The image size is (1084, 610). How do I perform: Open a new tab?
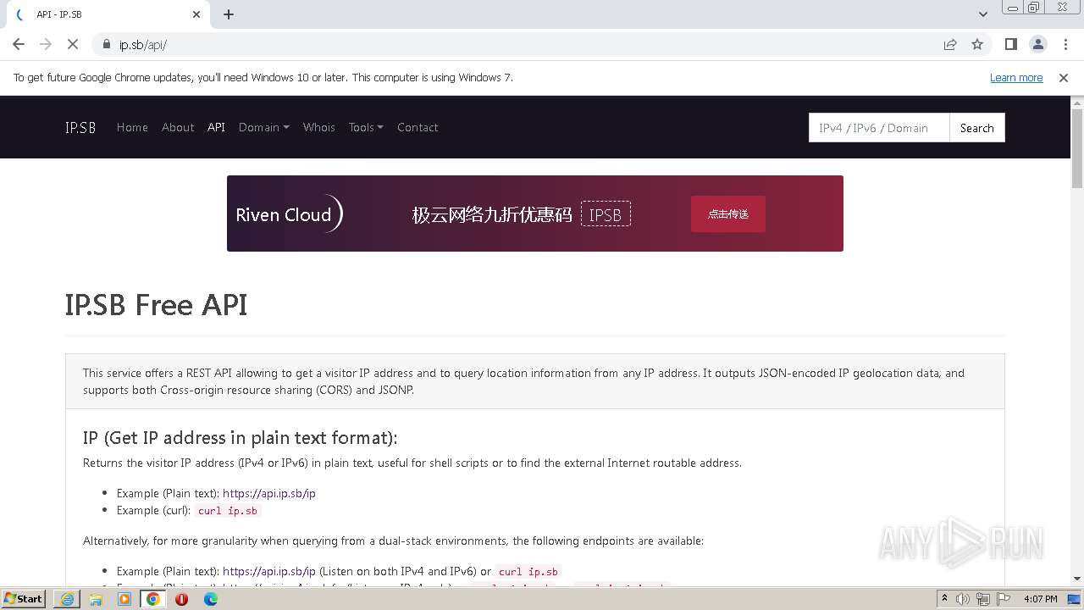[x=229, y=14]
